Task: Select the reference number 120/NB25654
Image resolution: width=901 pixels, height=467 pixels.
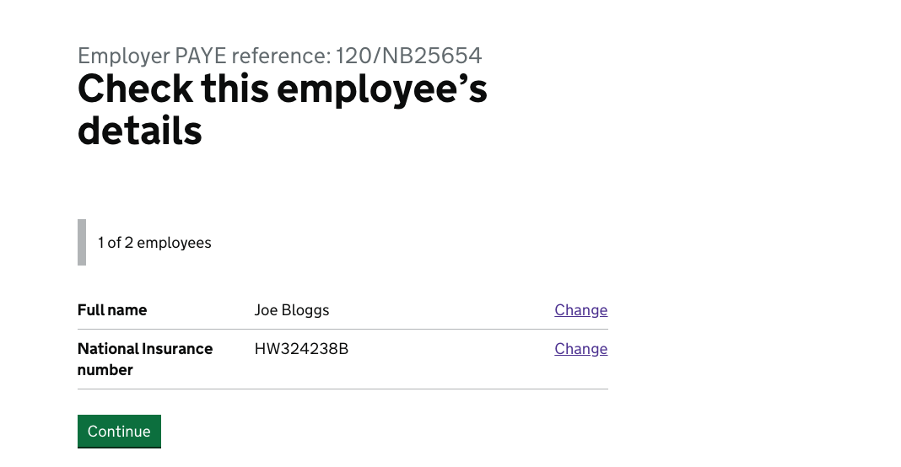Action: coord(408,56)
